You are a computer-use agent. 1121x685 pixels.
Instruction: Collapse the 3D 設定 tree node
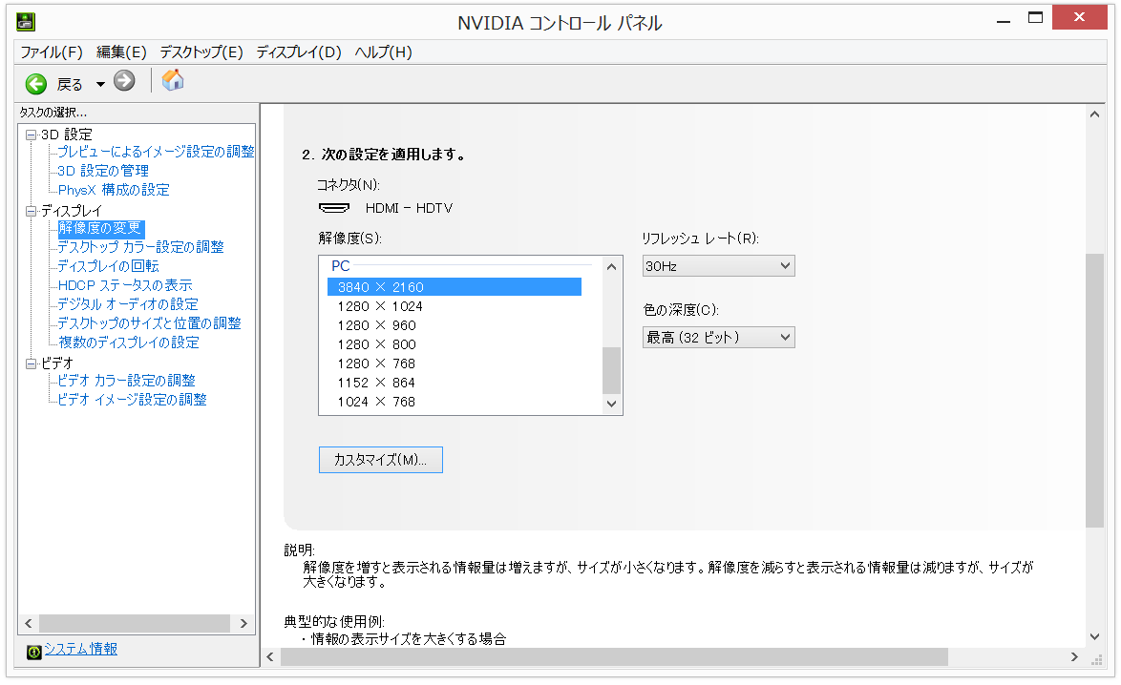31,135
